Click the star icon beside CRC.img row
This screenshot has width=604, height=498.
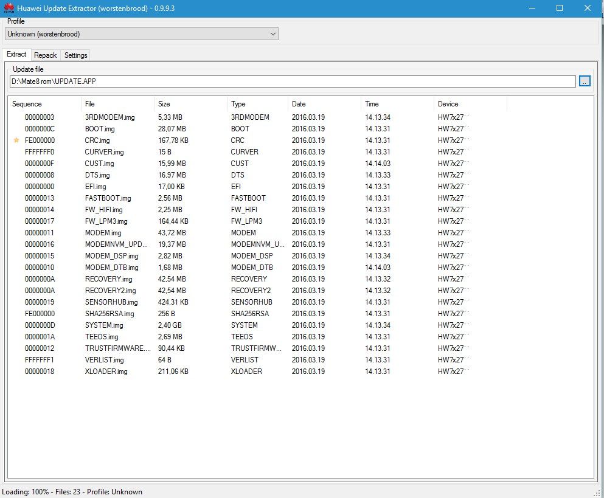point(16,140)
